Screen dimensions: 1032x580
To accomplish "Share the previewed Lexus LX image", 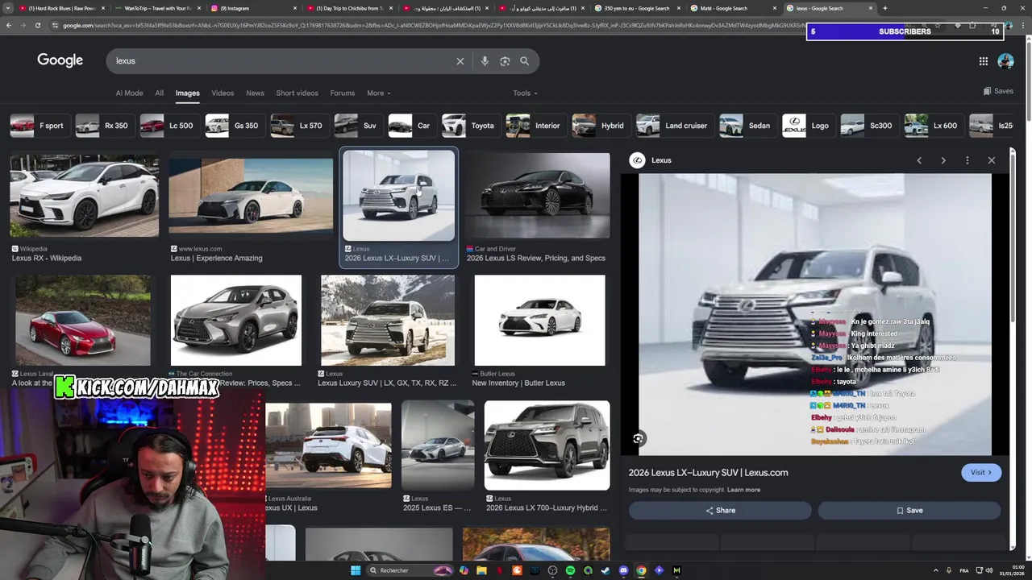I will [720, 510].
